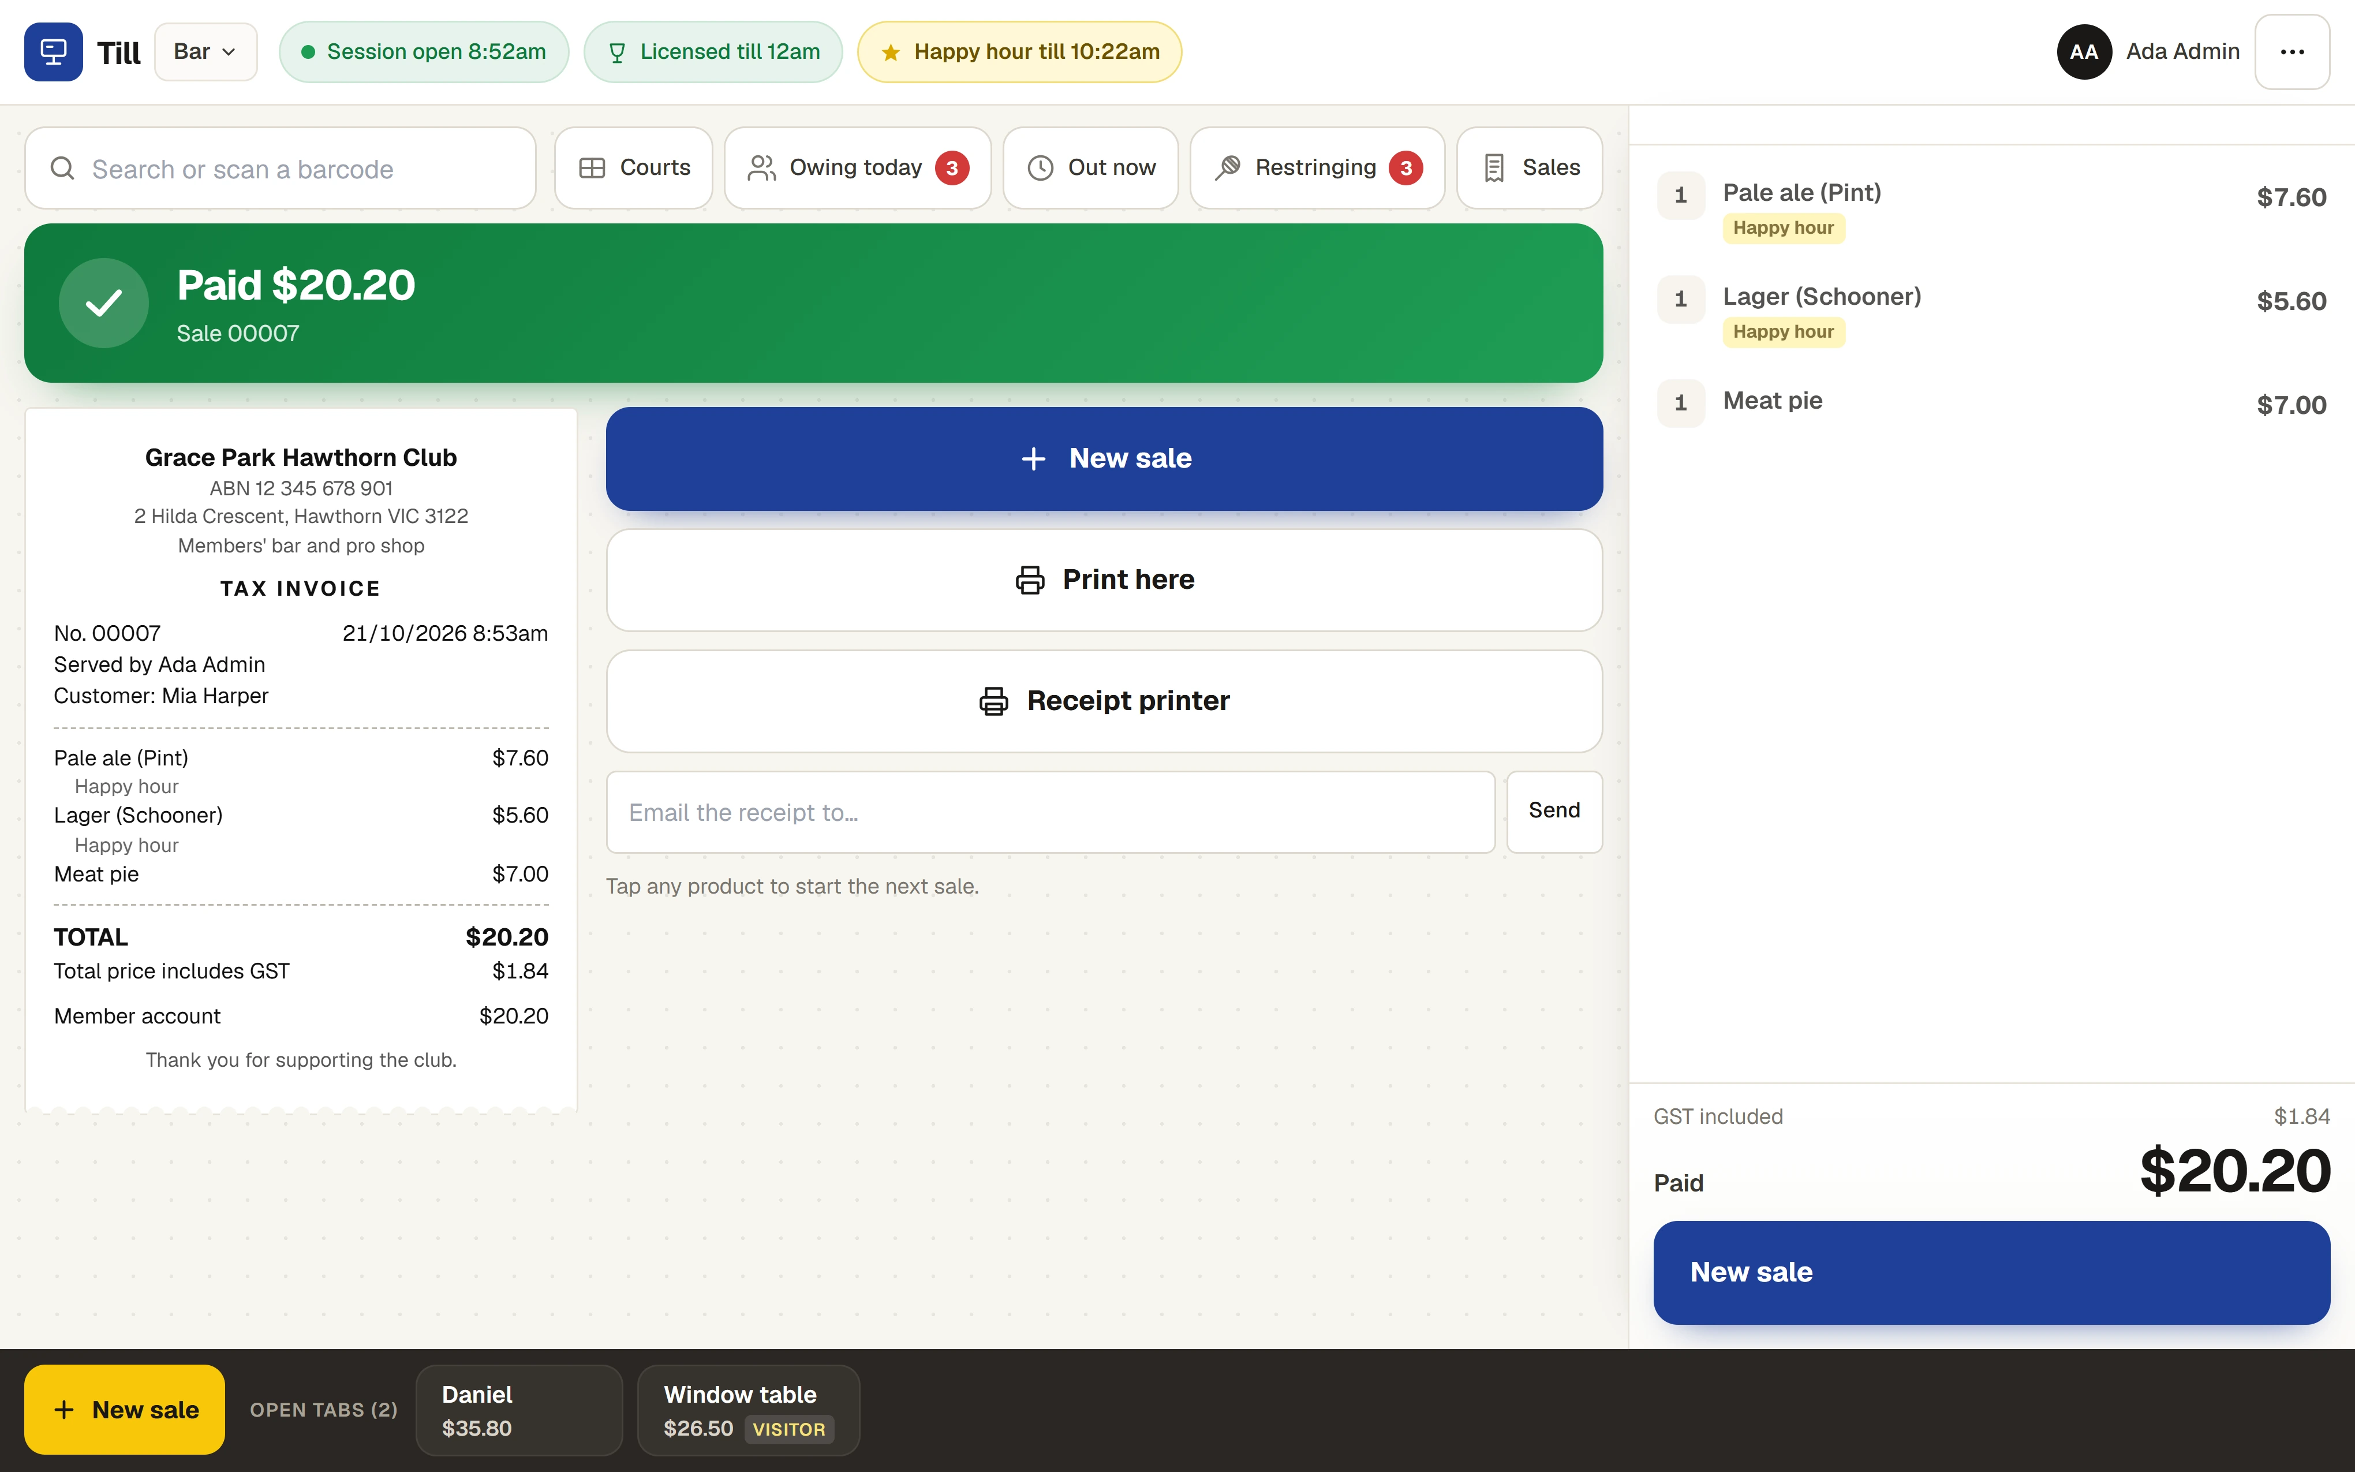2355x1472 pixels.
Task: Click the Meat pie $7.00 price in order panel
Action: (x=2291, y=405)
